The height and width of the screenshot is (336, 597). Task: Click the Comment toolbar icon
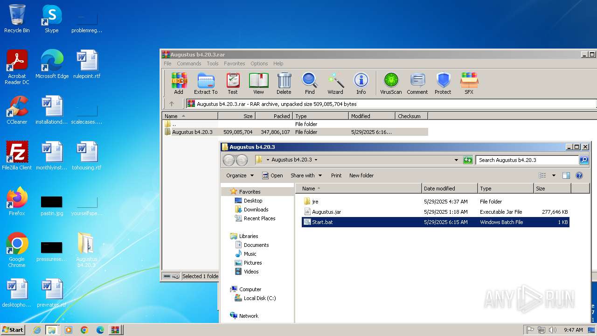[x=417, y=84]
